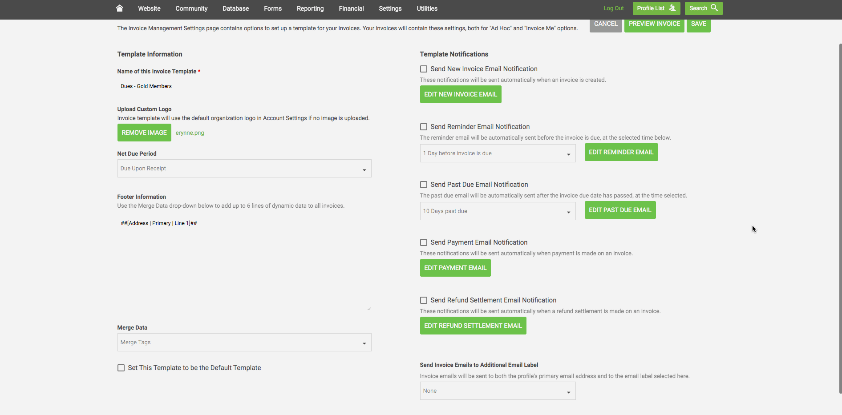842x415 pixels.
Task: Click the invoice template name field
Action: point(244,86)
